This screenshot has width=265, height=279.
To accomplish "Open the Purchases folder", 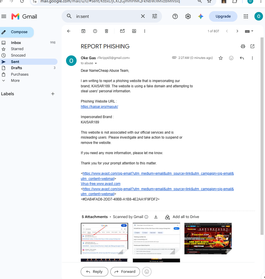I will [x=28, y=74].
